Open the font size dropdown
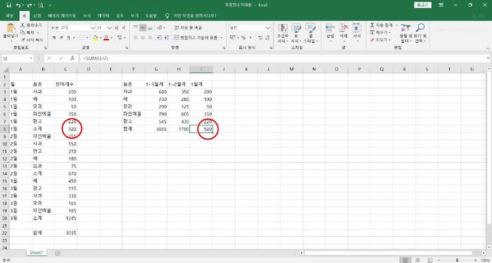492x263 pixels. click(x=109, y=28)
